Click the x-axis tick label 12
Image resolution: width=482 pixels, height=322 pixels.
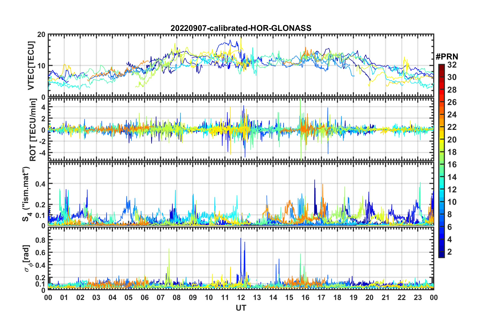[x=241, y=297]
